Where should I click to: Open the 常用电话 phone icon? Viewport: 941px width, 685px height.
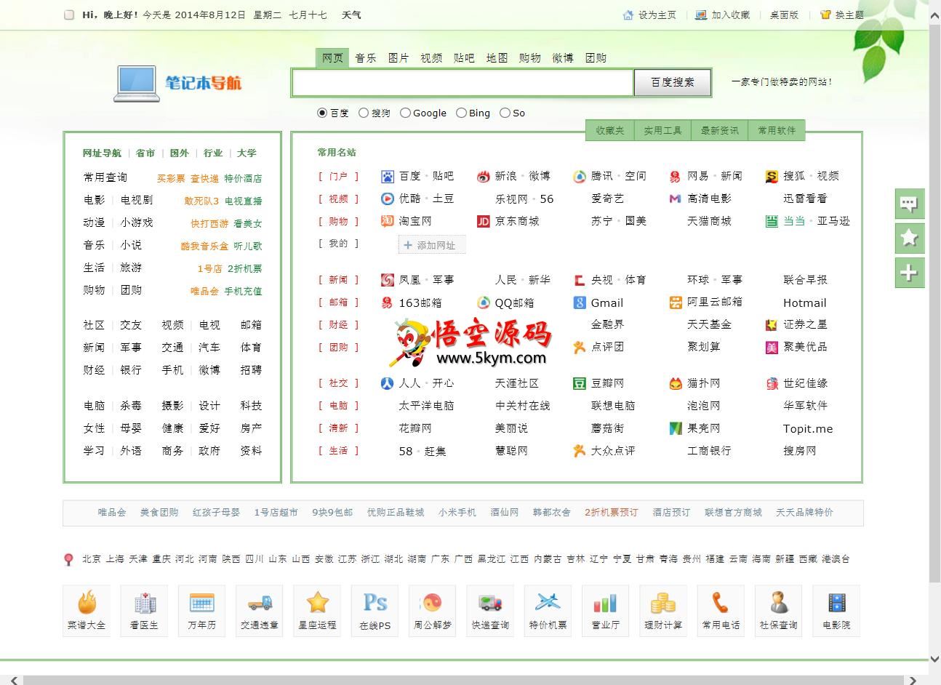721,602
